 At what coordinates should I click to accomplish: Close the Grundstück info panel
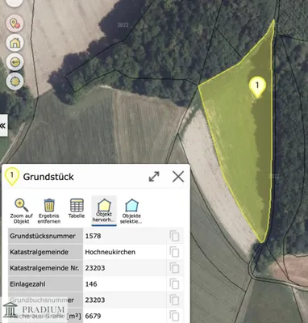pos(178,177)
